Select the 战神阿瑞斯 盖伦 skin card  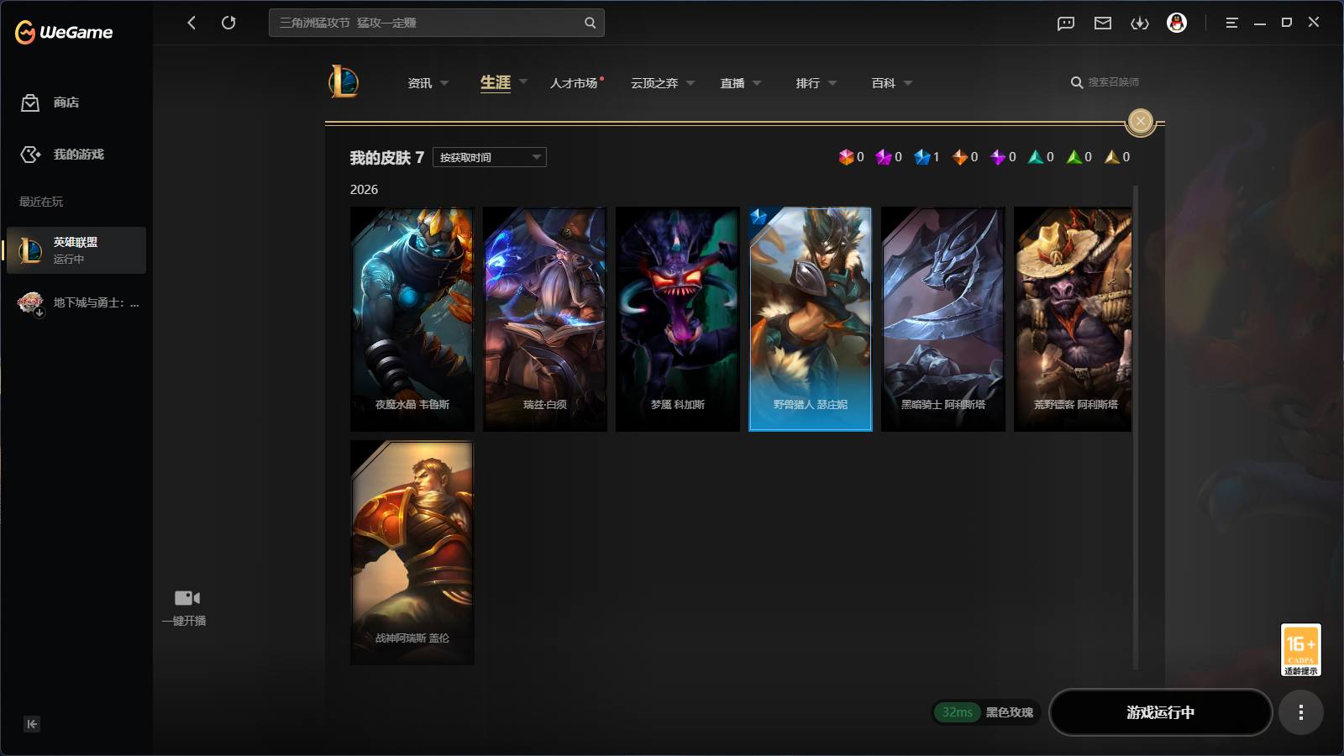[412, 553]
